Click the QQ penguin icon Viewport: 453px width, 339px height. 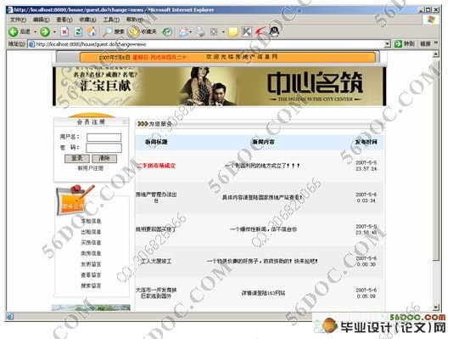pyautogui.click(x=274, y=31)
